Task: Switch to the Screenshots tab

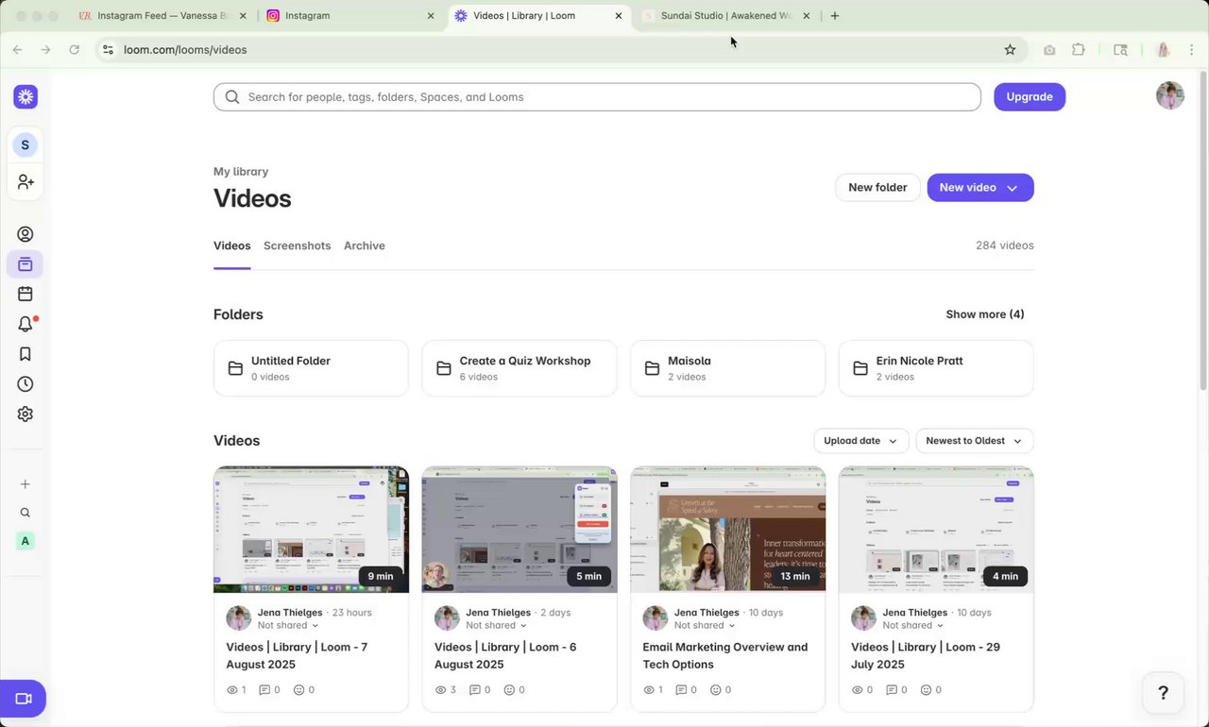Action: (x=298, y=245)
